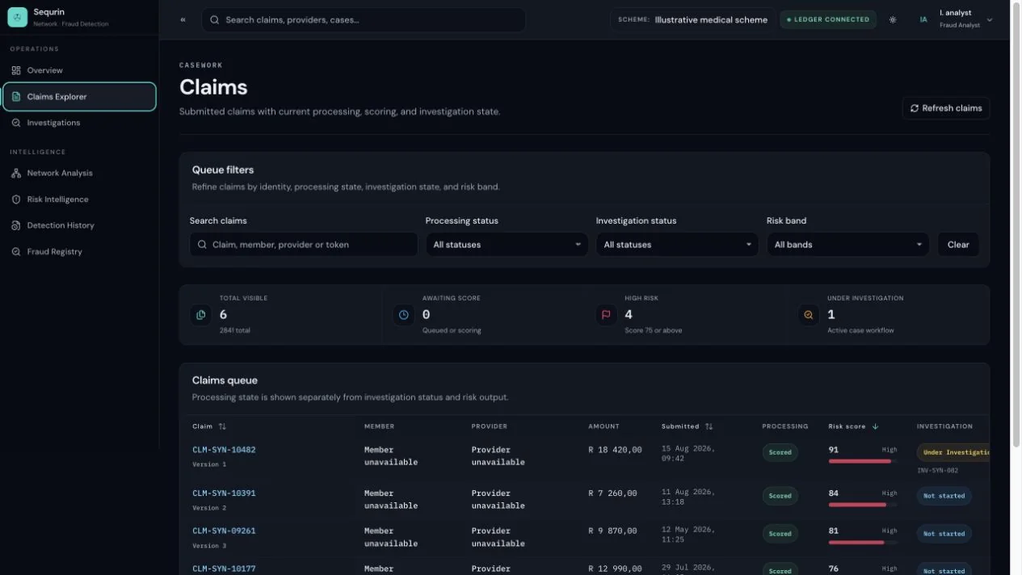Click the refresh icon in Refresh claims
This screenshot has height=575, width=1022.
pos(915,108)
